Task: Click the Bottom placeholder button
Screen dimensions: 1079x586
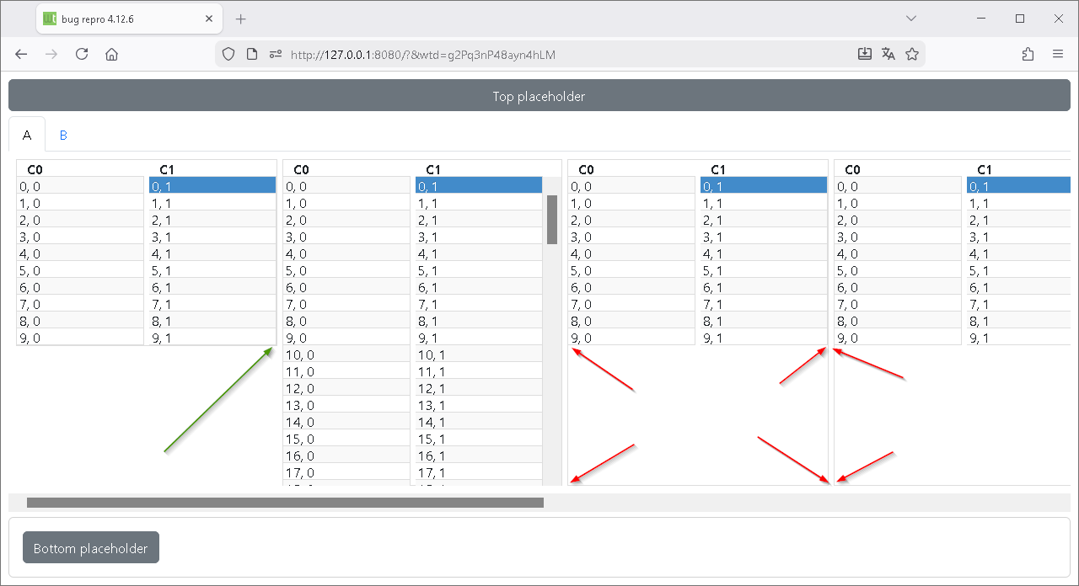Action: (x=91, y=548)
